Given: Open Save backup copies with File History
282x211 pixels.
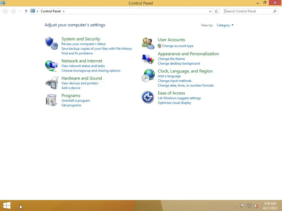Looking at the screenshot, I should pyautogui.click(x=97, y=49).
